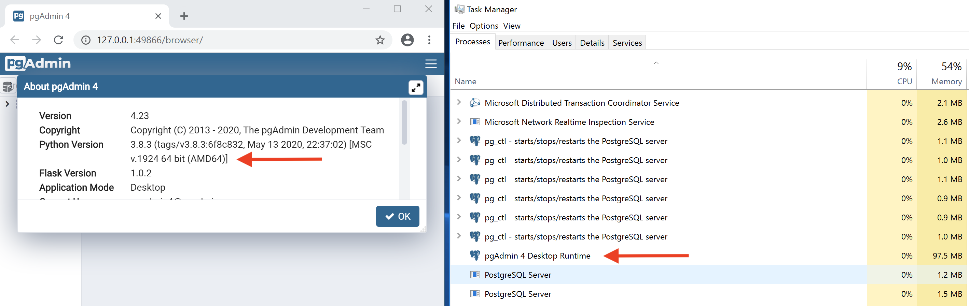Expand the first pg_ctl process row
Image resolution: width=969 pixels, height=306 pixels.
pos(459,141)
